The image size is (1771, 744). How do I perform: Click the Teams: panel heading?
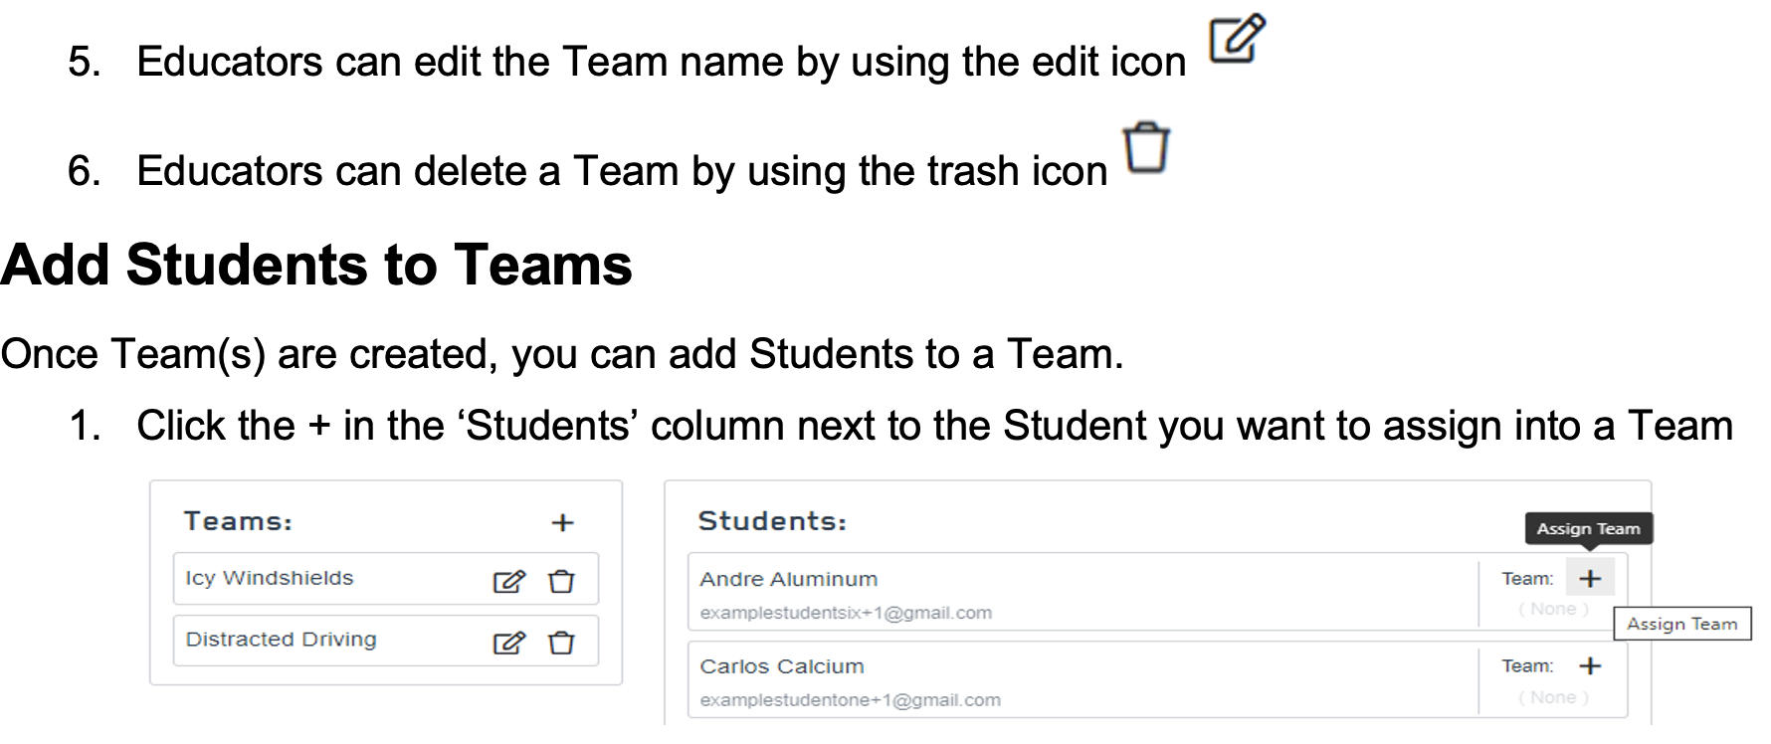coord(238,521)
